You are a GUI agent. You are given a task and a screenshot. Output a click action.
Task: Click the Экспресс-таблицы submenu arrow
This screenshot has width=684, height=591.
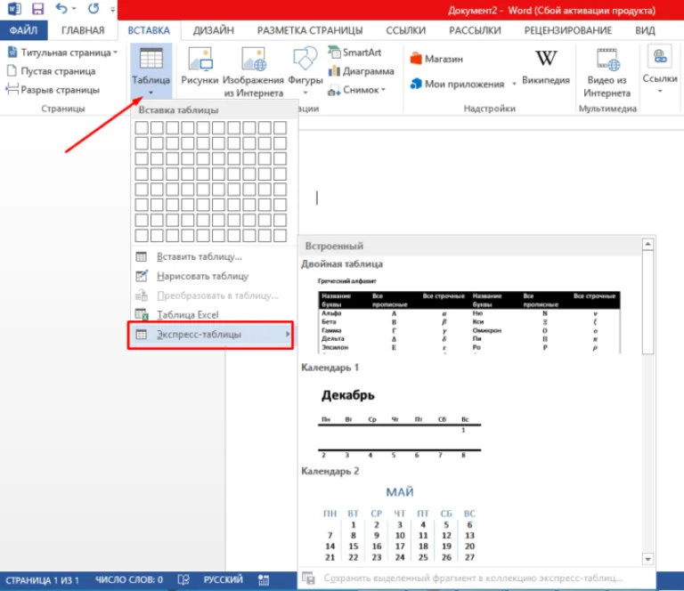pyautogui.click(x=288, y=335)
